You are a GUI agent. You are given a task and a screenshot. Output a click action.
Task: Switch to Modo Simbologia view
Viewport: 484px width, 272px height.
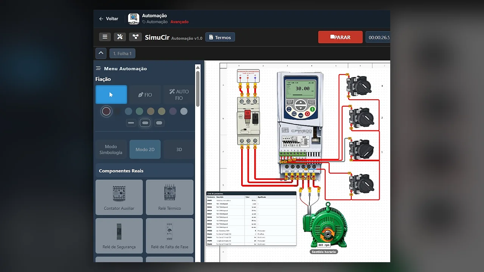coord(111,149)
